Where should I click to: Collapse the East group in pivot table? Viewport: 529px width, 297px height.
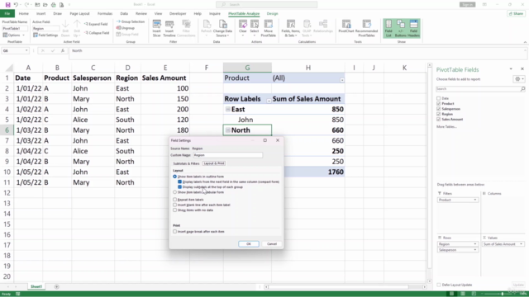[228, 109]
